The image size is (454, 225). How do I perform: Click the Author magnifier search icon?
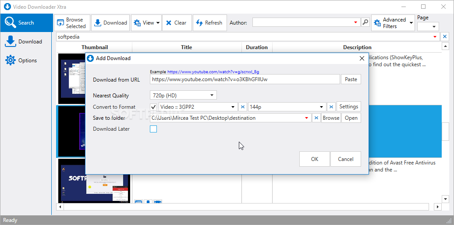pos(365,22)
